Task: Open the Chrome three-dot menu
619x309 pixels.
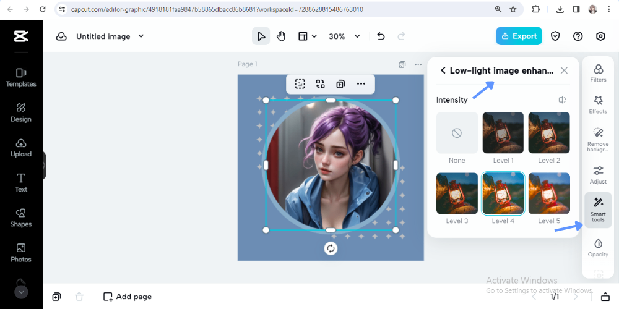Action: pos(609,9)
